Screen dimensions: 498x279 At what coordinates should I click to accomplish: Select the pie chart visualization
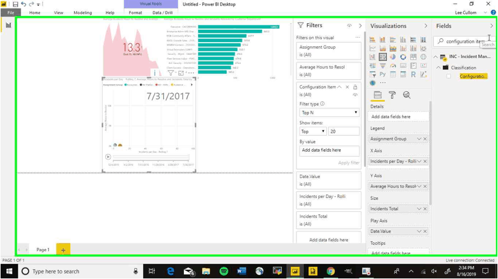click(393, 57)
